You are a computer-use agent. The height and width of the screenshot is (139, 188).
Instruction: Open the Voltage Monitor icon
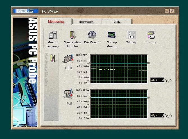pos(112,35)
